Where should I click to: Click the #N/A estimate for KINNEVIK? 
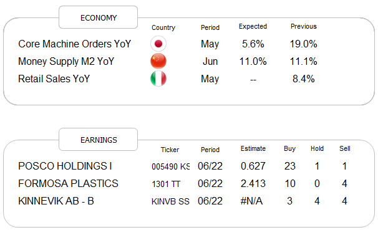click(x=251, y=201)
